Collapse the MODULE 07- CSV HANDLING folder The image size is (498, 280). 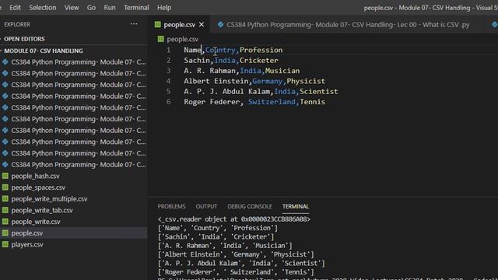click(44, 51)
